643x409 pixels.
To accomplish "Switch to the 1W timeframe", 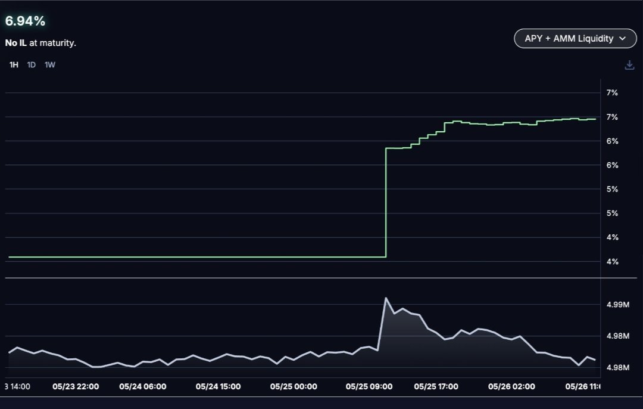I will click(x=49, y=65).
